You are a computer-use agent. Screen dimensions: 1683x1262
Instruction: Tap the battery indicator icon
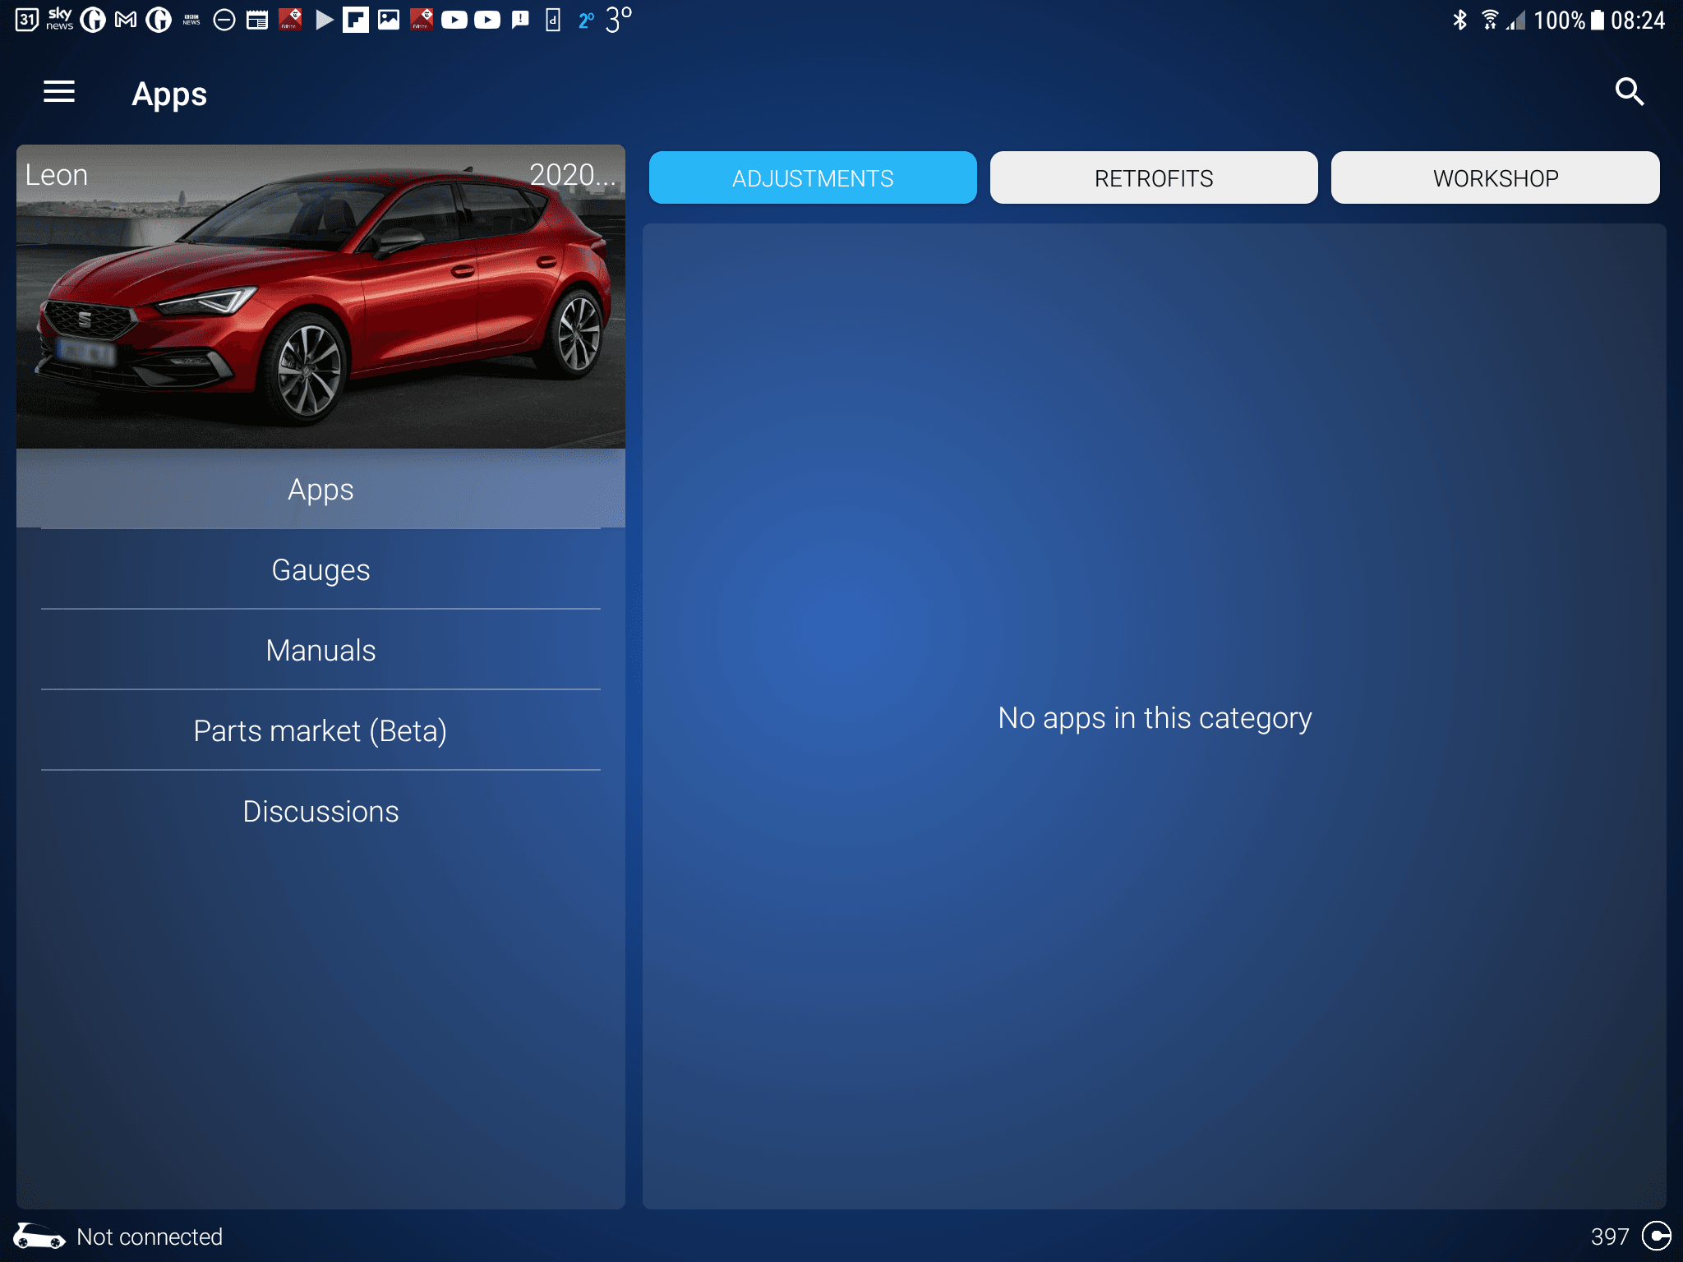coord(1598,20)
